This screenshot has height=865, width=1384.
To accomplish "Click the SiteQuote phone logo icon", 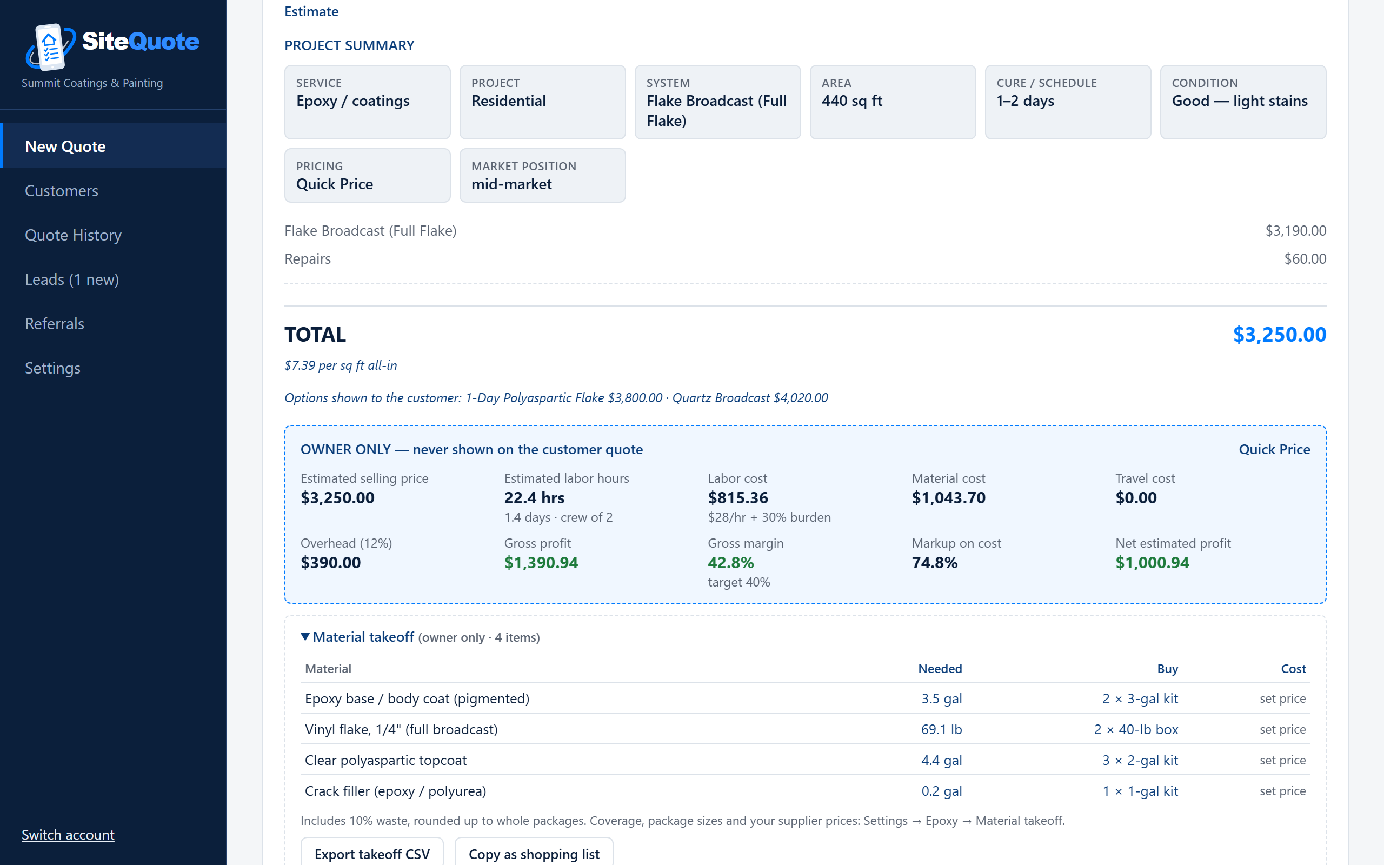I will tap(50, 47).
